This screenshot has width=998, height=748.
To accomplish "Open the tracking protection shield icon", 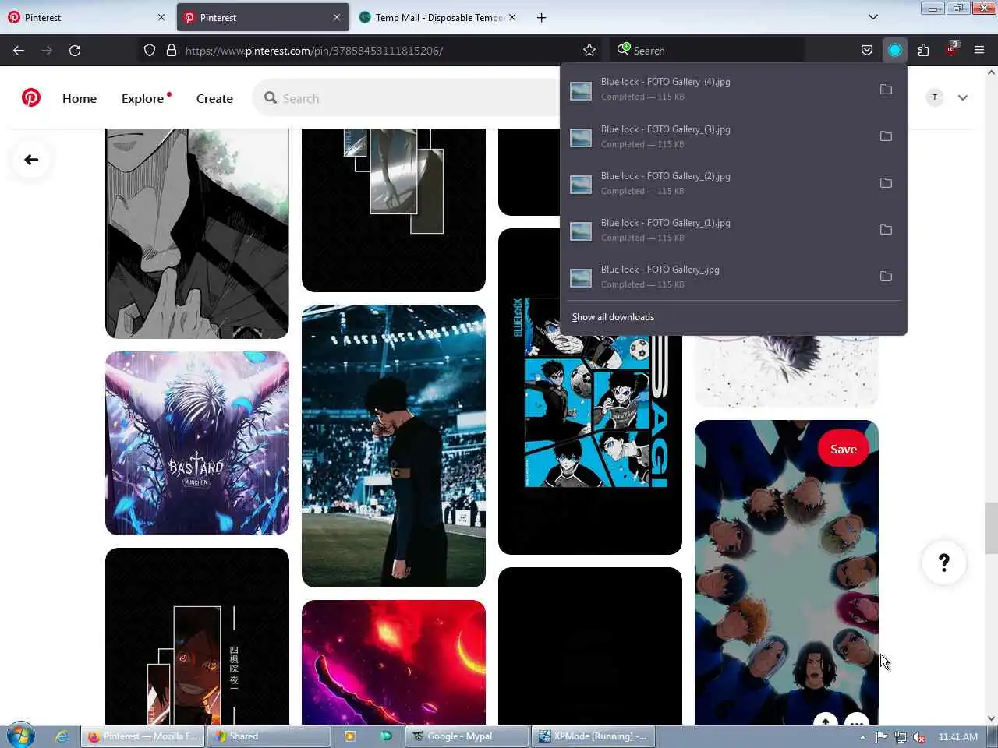I will (x=150, y=50).
